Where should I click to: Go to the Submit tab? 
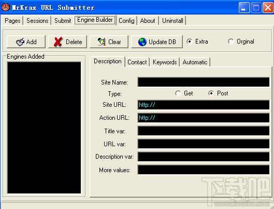(x=63, y=21)
